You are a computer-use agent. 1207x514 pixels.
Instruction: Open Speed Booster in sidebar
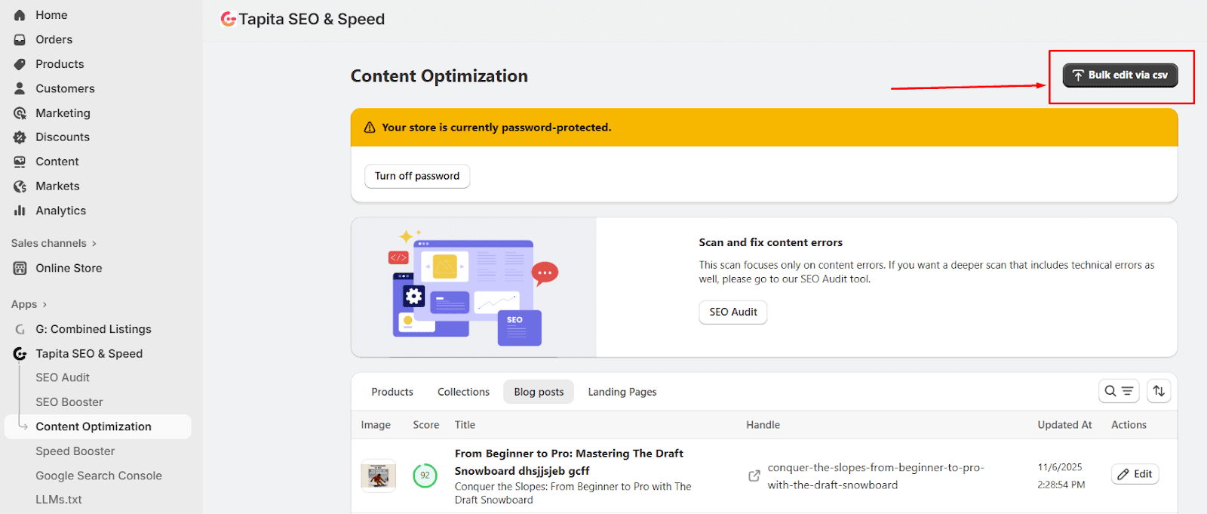tap(75, 451)
